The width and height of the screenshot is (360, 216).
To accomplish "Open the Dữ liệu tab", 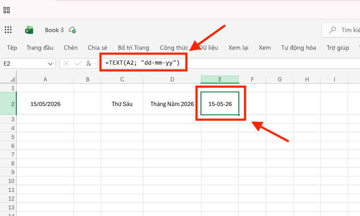I will [x=208, y=48].
